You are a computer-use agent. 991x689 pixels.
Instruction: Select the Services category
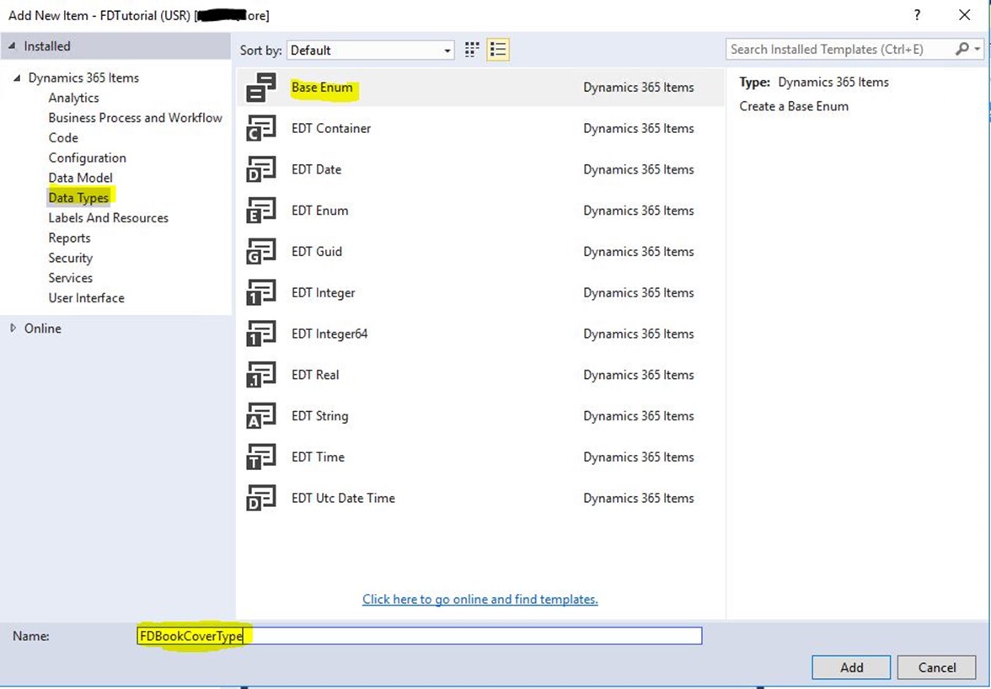tap(70, 278)
